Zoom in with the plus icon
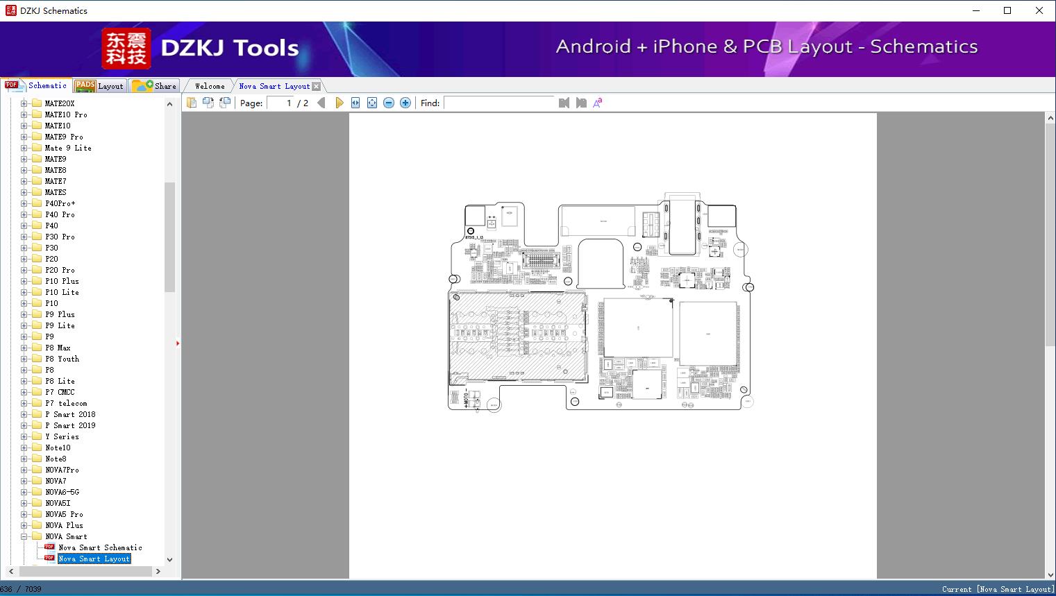Screen dimensions: 1056x596 pos(405,103)
